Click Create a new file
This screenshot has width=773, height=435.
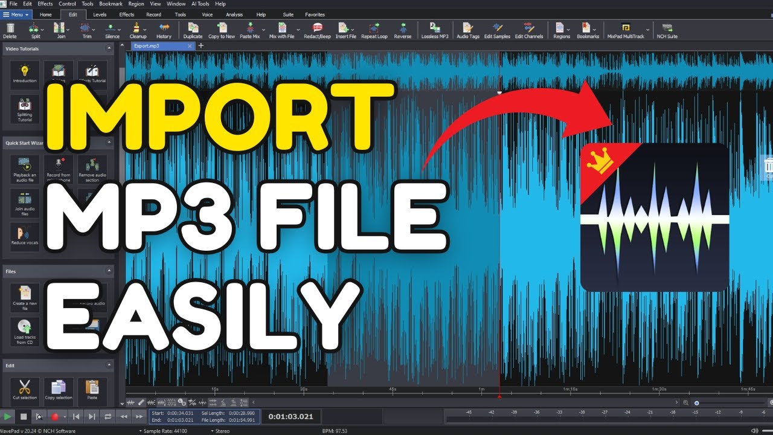[x=25, y=298]
